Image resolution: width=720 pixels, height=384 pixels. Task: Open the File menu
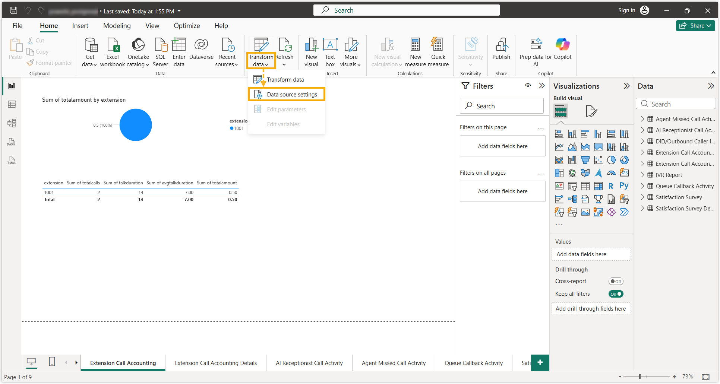18,26
